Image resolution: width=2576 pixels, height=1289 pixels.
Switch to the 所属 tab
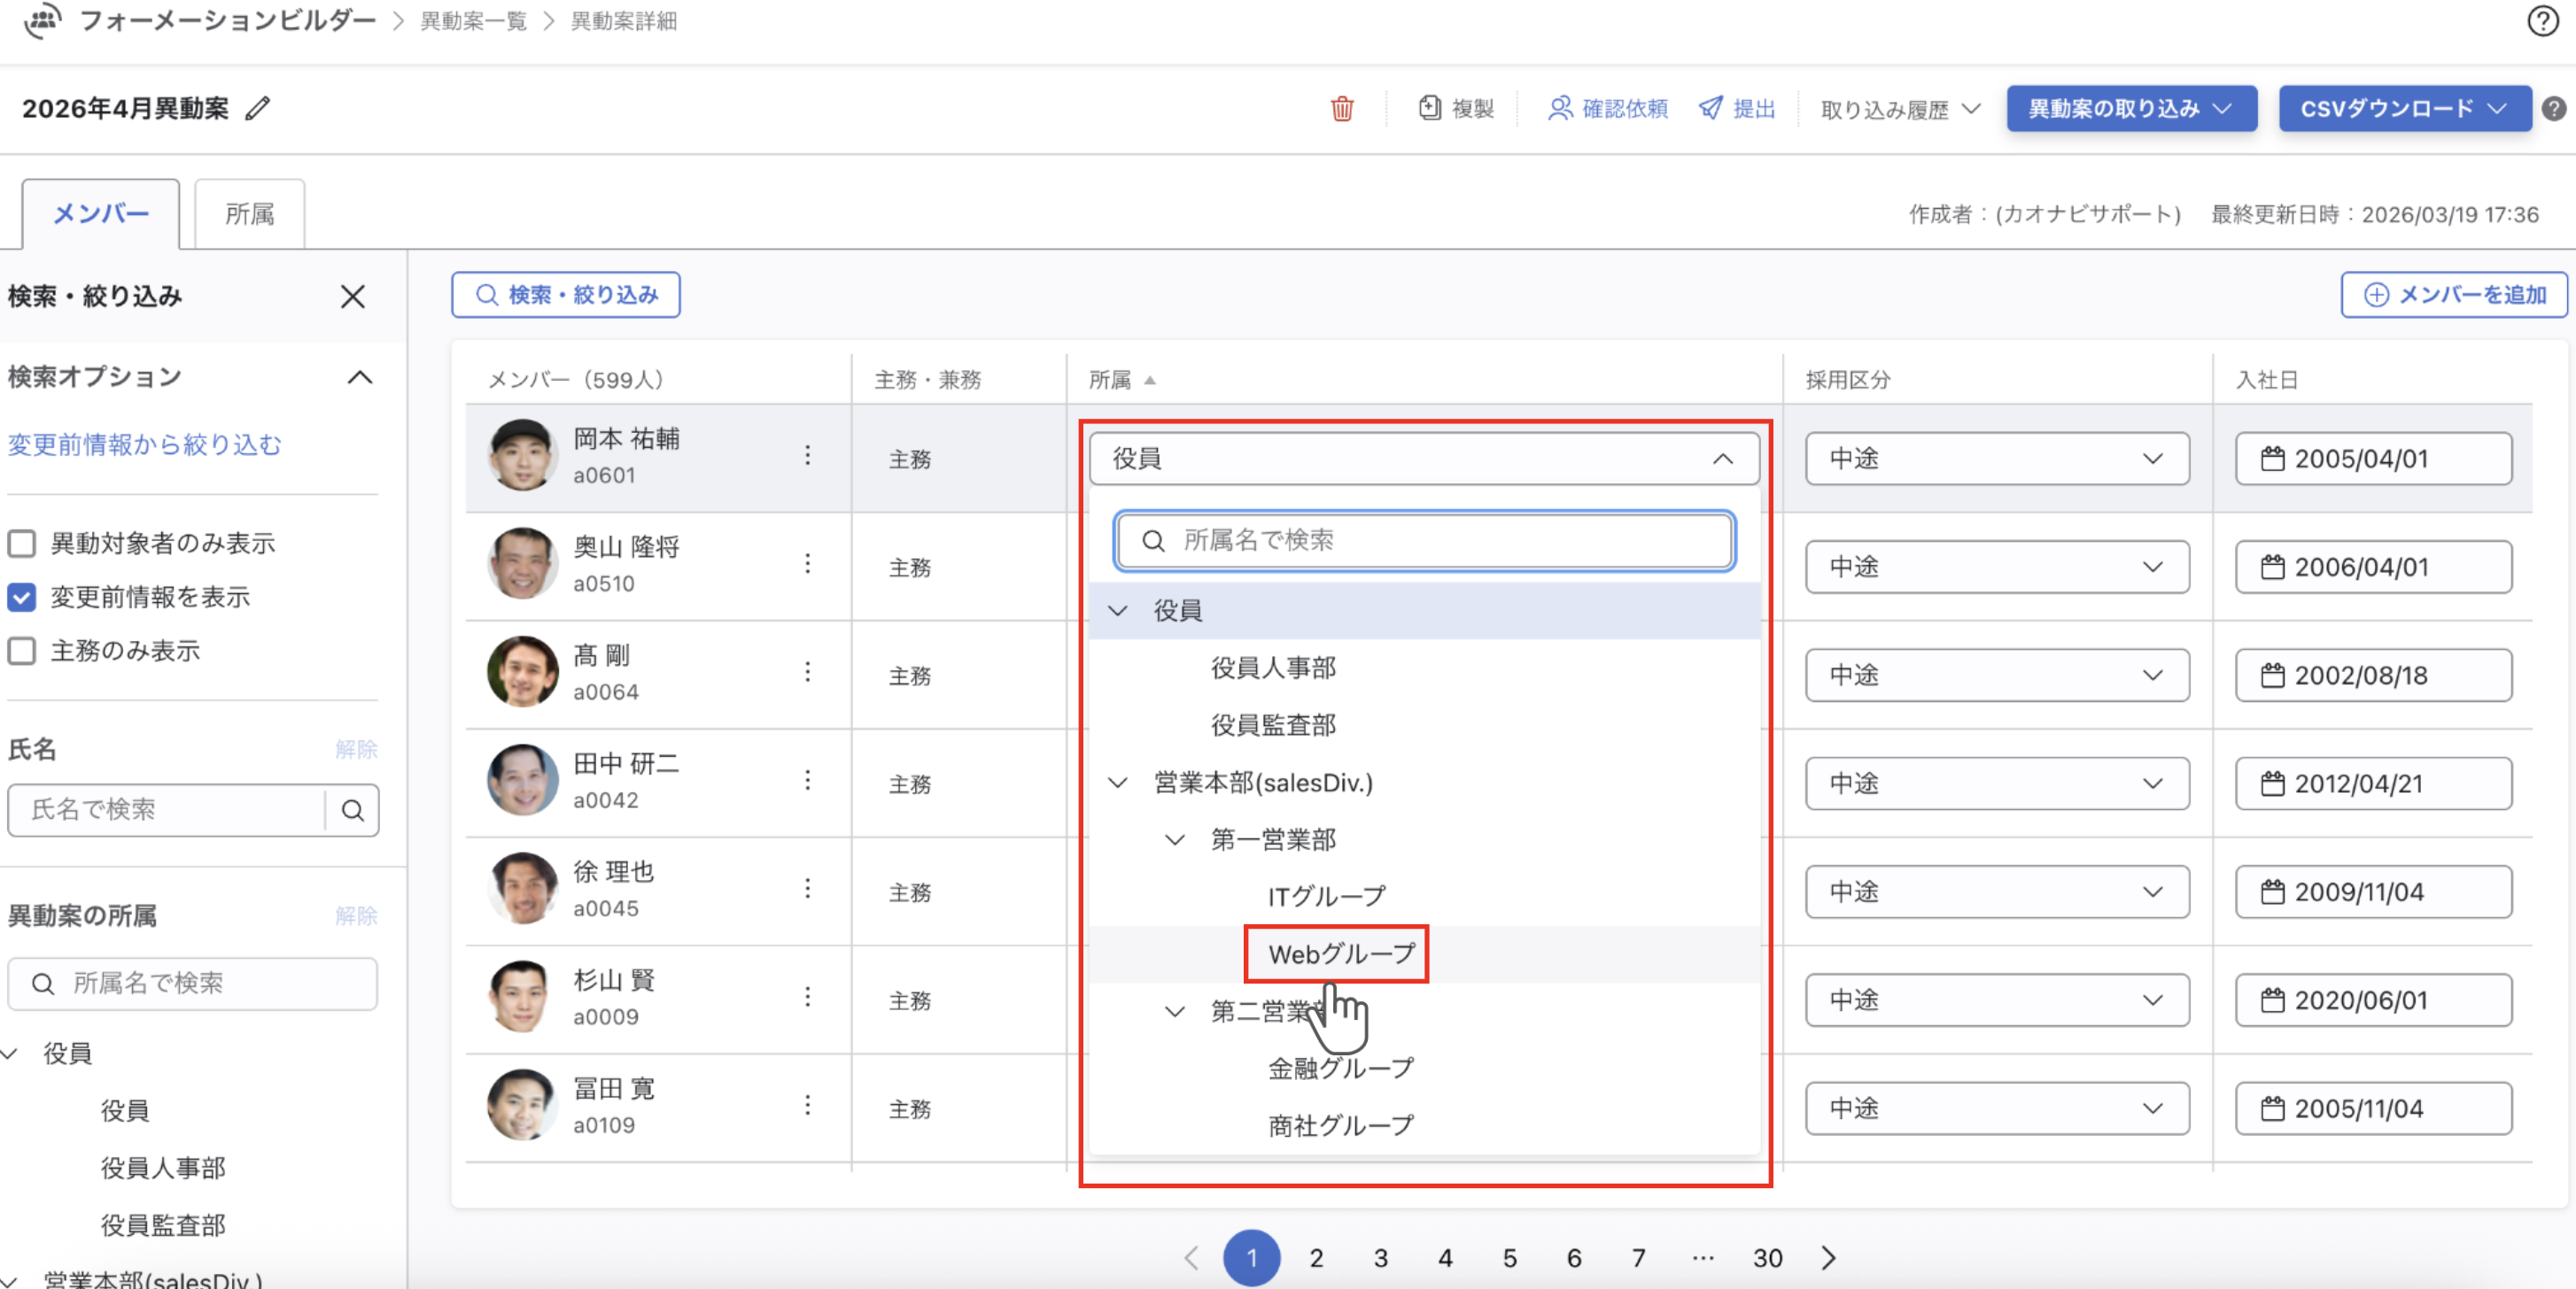coord(249,214)
